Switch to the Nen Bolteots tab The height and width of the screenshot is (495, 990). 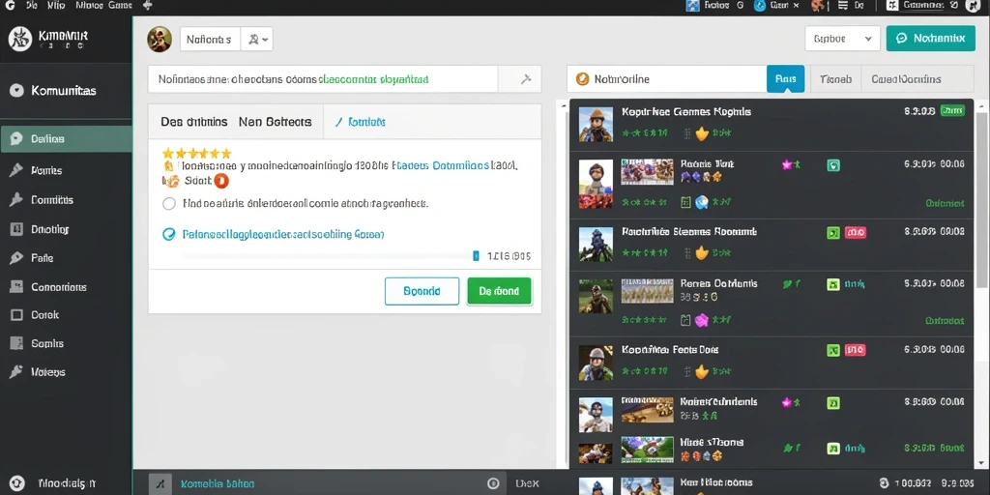tap(275, 122)
